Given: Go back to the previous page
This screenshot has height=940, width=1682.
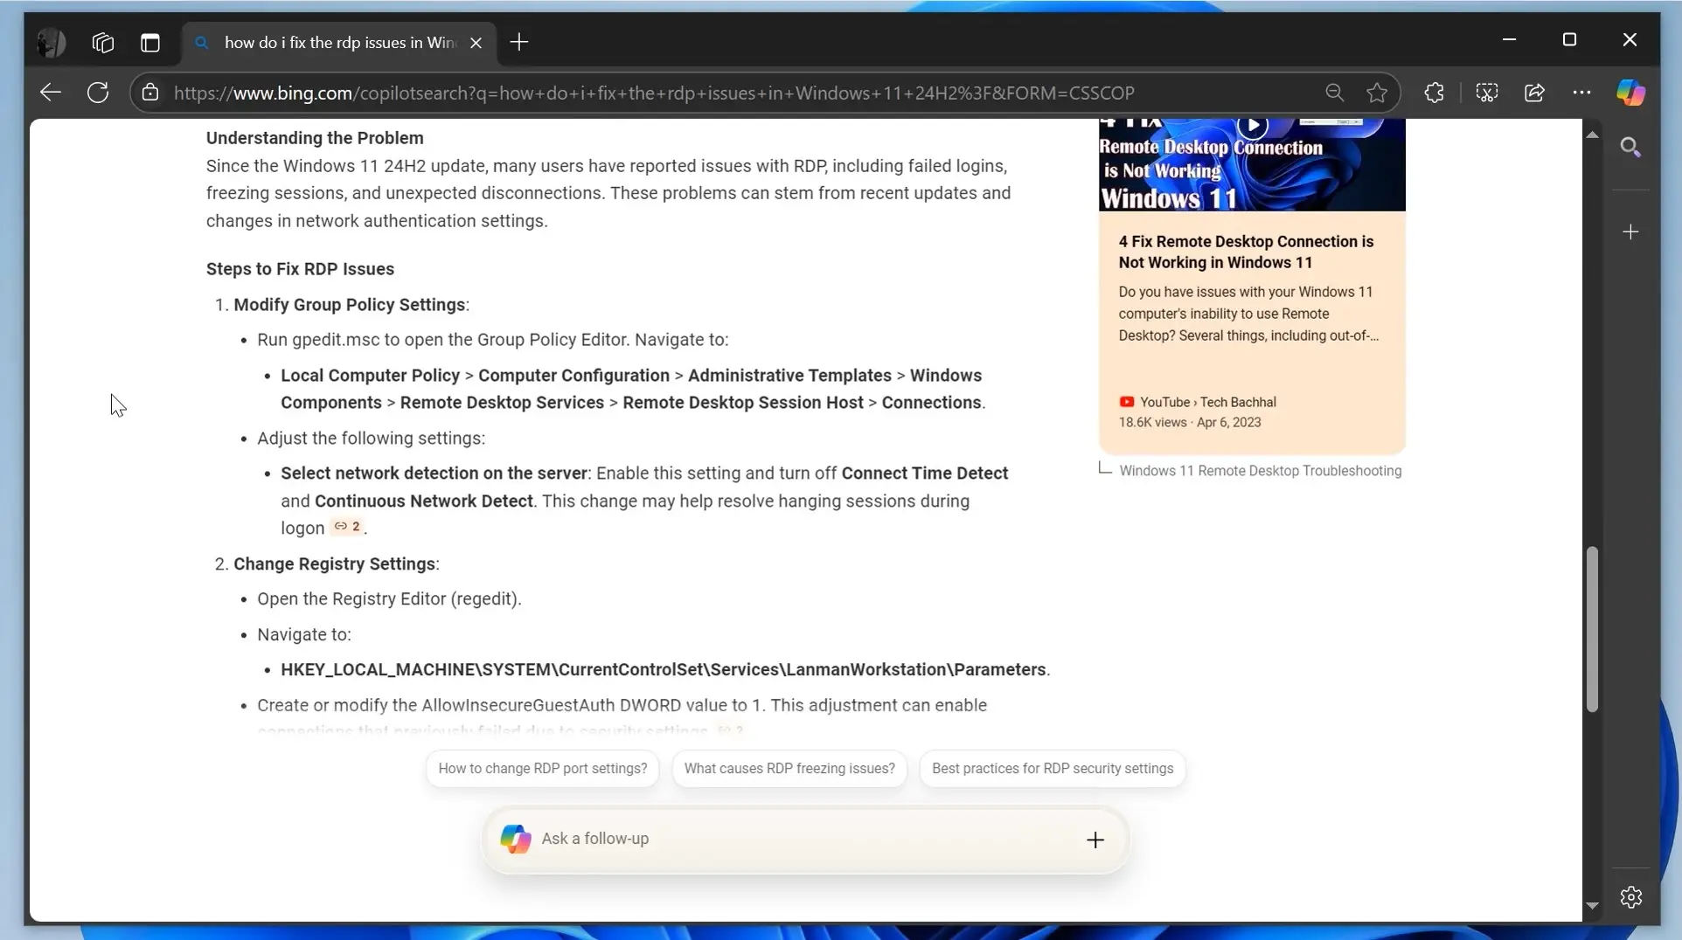Looking at the screenshot, I should click(50, 93).
